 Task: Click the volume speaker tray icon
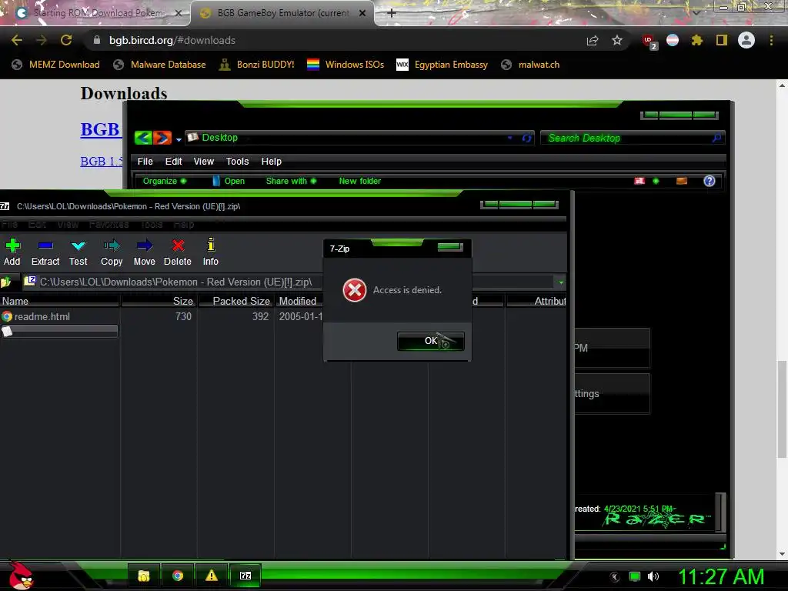(653, 576)
